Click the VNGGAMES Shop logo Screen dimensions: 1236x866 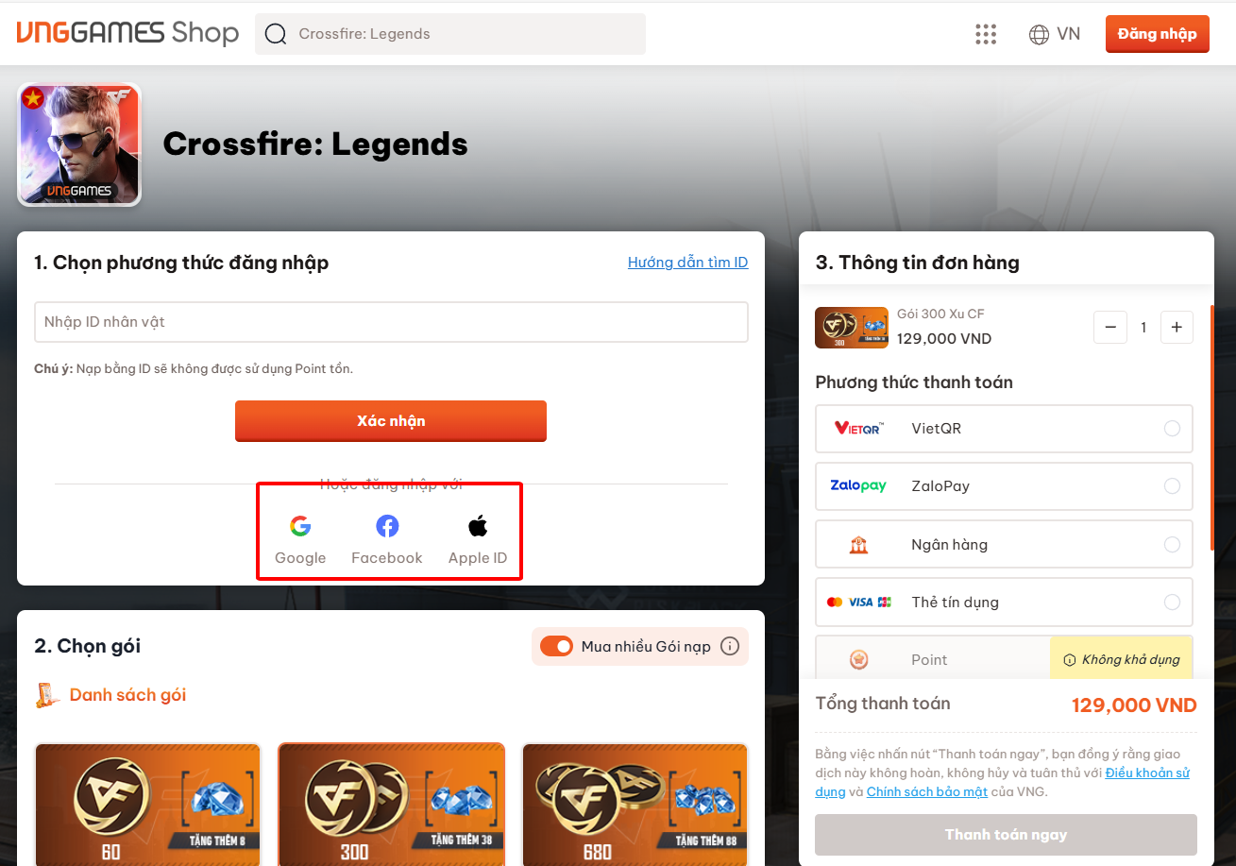[x=127, y=33]
